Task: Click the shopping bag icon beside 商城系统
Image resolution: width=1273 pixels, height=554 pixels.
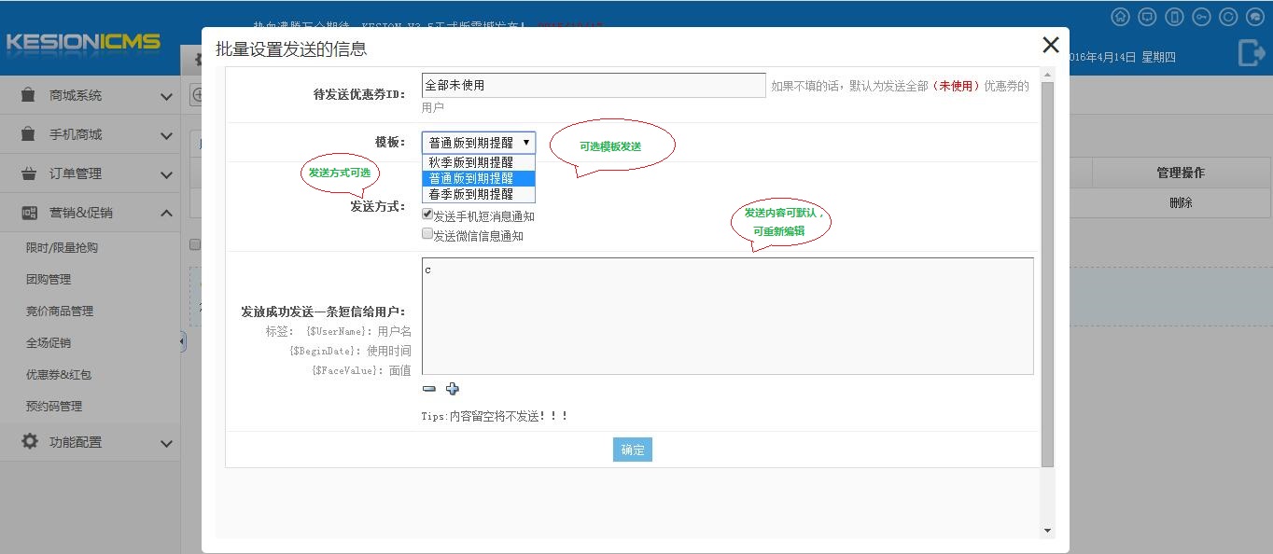Action: (30, 95)
